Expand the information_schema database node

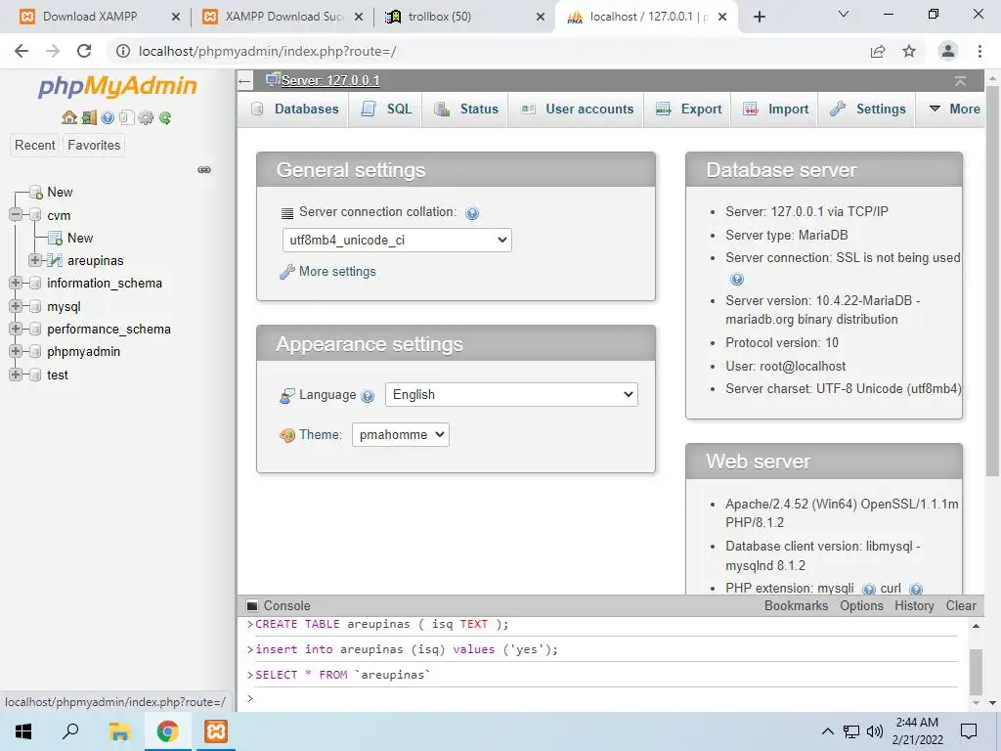pyautogui.click(x=16, y=283)
